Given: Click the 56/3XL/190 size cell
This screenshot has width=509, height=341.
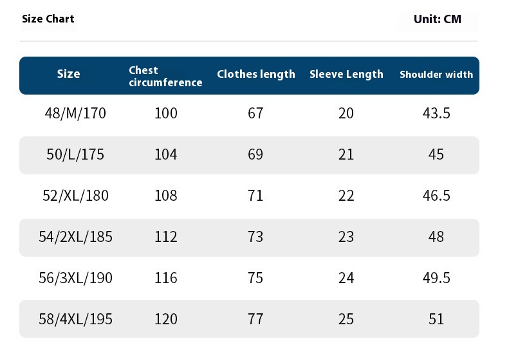Looking at the screenshot, I should 75,278.
